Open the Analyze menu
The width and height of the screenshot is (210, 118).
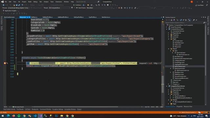tap(46, 2)
